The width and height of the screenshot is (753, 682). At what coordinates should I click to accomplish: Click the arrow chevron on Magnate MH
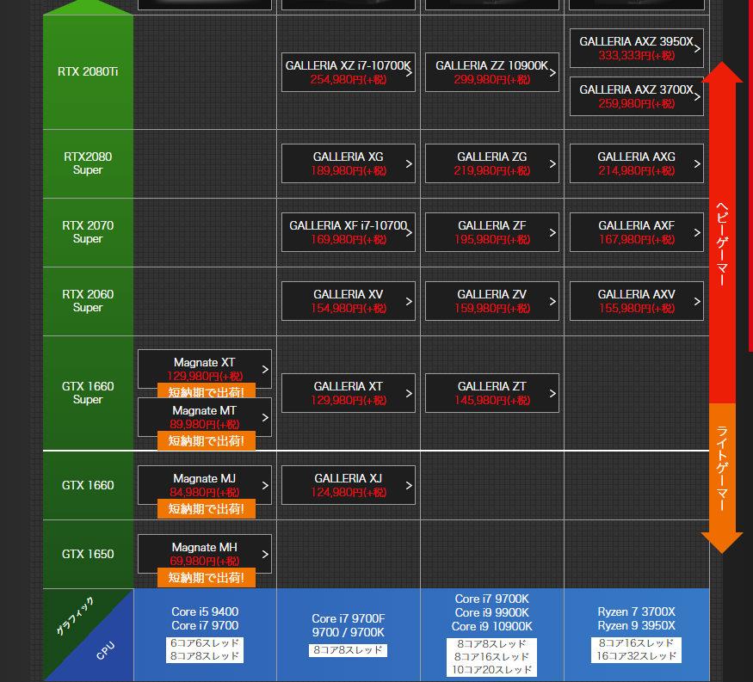point(265,555)
